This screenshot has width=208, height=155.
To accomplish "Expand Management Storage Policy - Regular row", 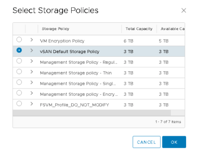I will click(31, 61).
